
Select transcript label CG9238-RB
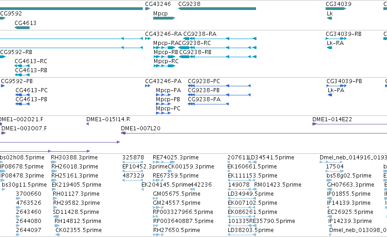click(x=195, y=52)
